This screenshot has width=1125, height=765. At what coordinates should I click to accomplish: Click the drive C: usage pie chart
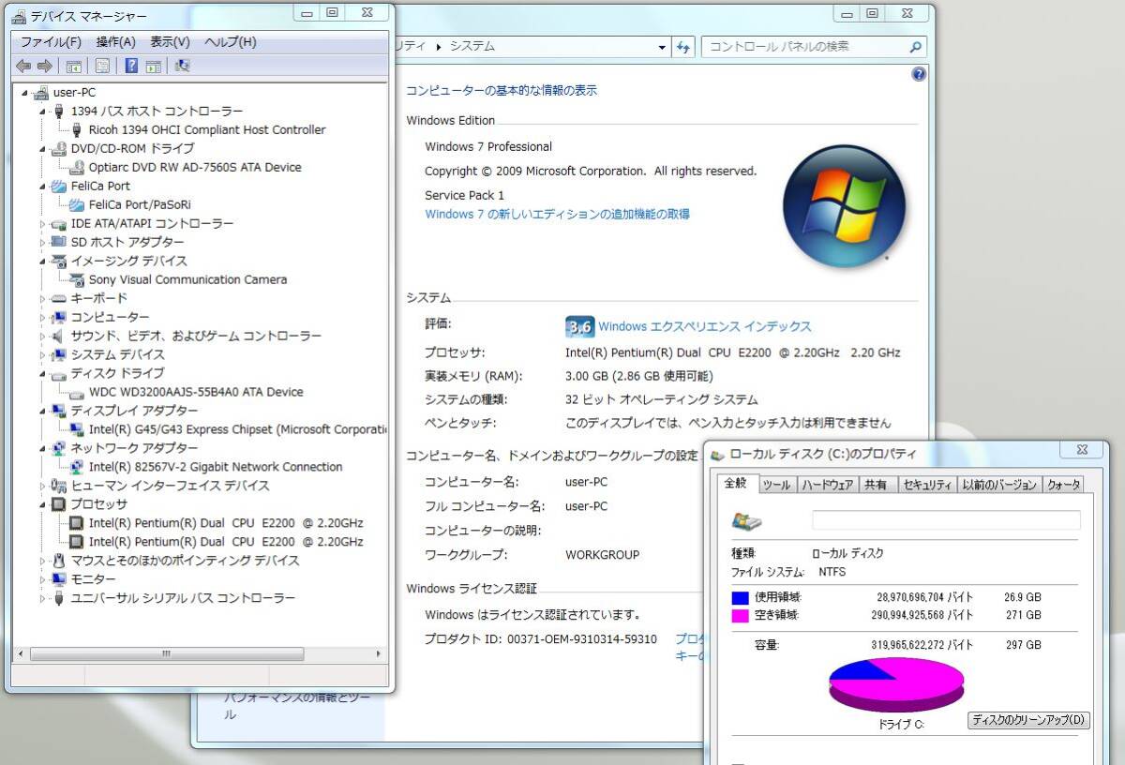[x=896, y=684]
